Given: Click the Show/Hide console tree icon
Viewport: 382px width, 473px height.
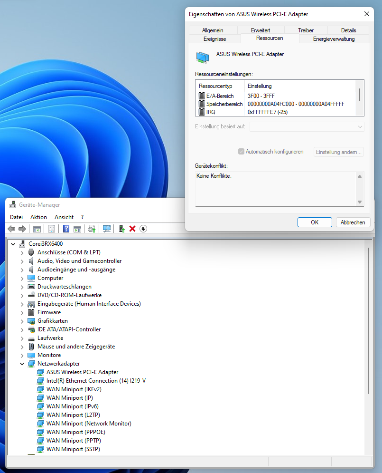Looking at the screenshot, I should [x=37, y=229].
